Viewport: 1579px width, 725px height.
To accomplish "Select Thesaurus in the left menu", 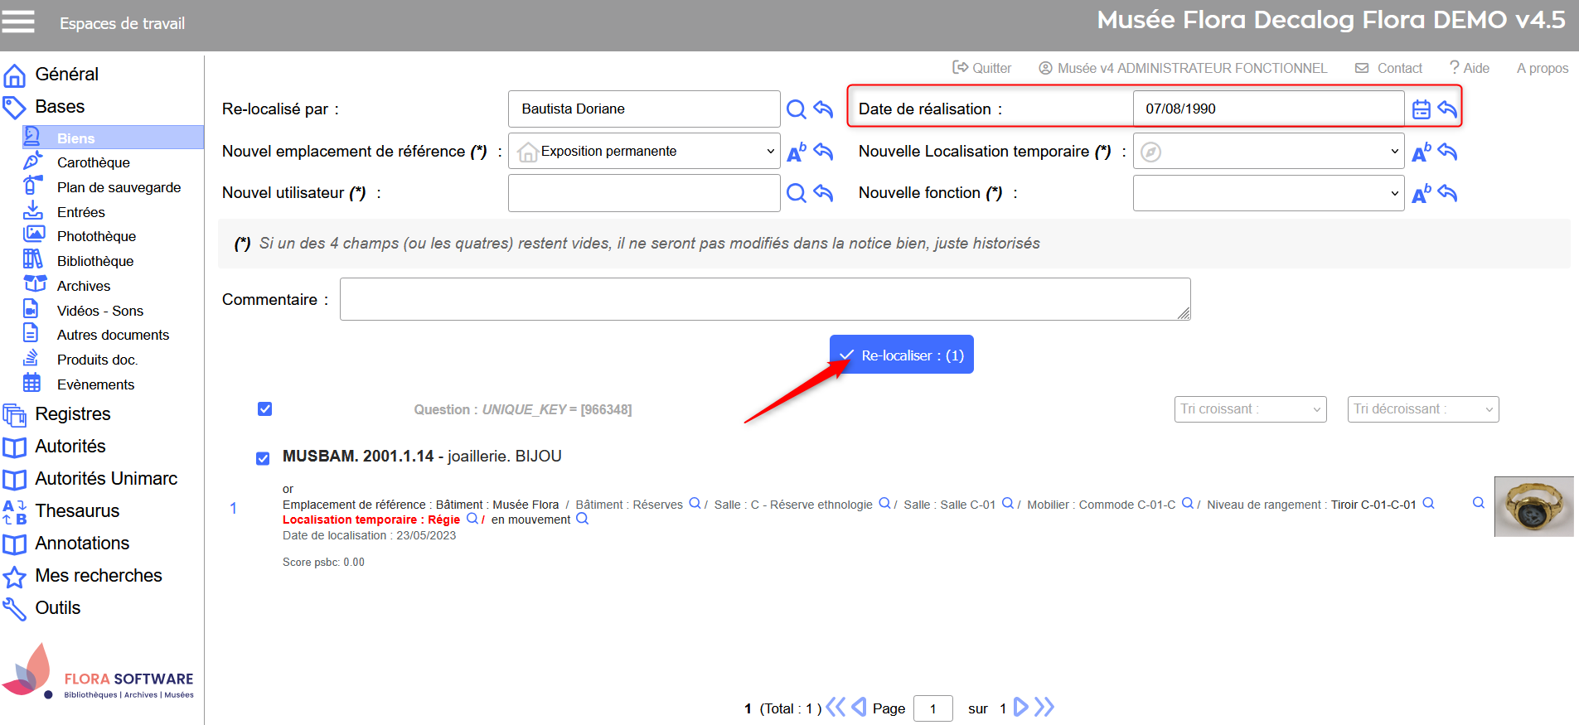I will (x=77, y=511).
